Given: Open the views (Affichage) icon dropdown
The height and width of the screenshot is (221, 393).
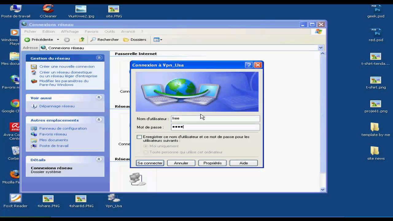Looking at the screenshot, I should tap(158, 40).
